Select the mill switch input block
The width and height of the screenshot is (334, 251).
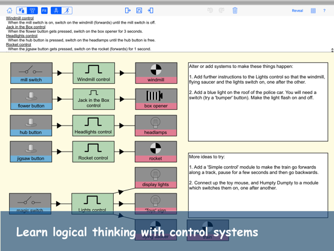[x=31, y=73]
